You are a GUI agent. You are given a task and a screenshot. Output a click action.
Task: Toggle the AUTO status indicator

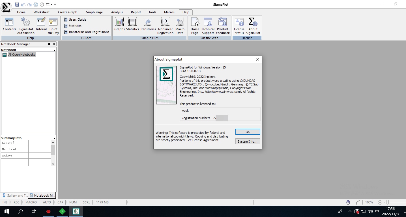[x=47, y=202]
